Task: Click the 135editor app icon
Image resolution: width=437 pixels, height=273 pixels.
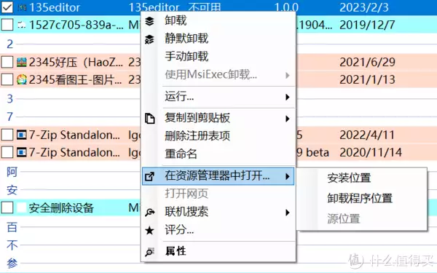Action: tap(22, 7)
